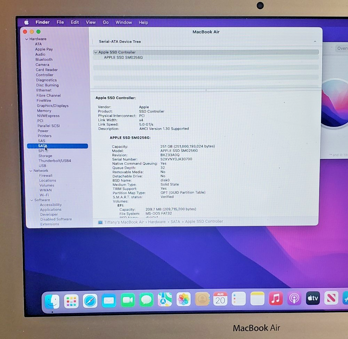Open Maps from the Dock
This screenshot has height=339, width=348.
tap(165, 299)
